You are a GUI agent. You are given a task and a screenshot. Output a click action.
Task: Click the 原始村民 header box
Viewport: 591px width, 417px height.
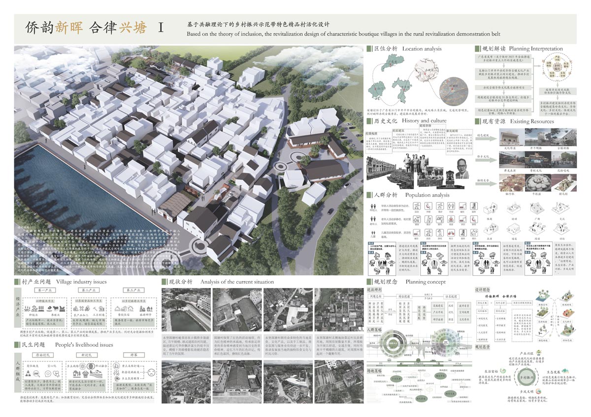[44, 355]
